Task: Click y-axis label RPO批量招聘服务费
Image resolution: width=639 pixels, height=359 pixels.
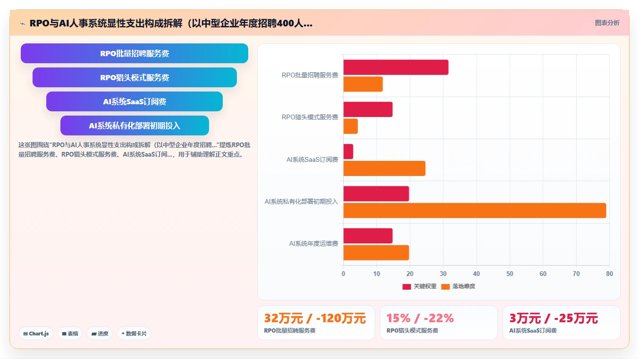Action: (x=310, y=75)
